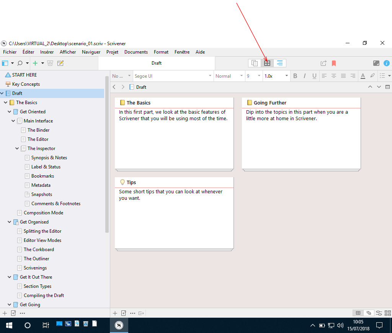Viewport: 392px width, 333px height.
Task: Collapse The Basics folder
Action: [5, 103]
